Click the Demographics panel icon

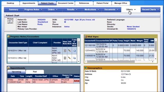pyautogui.click(x=86, y=68)
